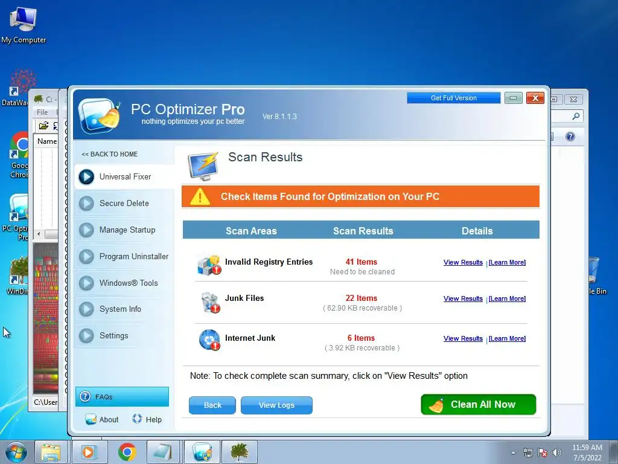Click the search magnifier in background window

(576, 116)
